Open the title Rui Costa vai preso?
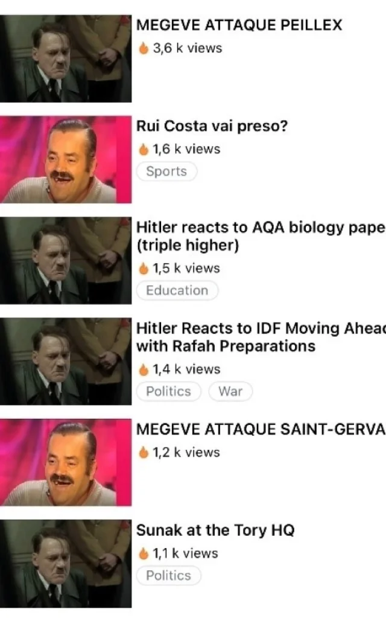The width and height of the screenshot is (386, 618). [212, 126]
